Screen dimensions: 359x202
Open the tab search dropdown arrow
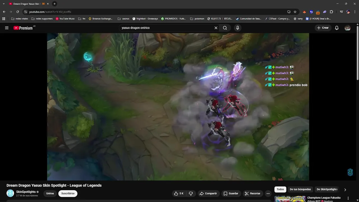point(4,4)
